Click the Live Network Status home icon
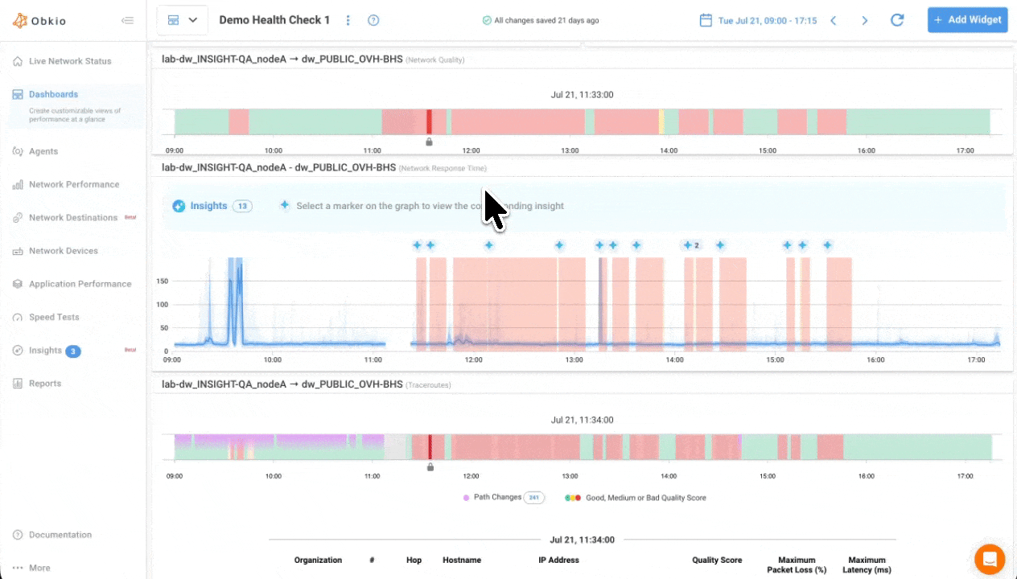This screenshot has width=1017, height=579. point(18,61)
